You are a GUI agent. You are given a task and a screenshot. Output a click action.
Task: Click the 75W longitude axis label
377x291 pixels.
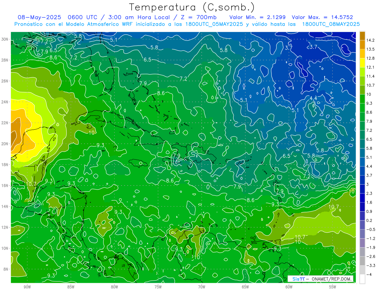pyautogui.click(x=158, y=287)
